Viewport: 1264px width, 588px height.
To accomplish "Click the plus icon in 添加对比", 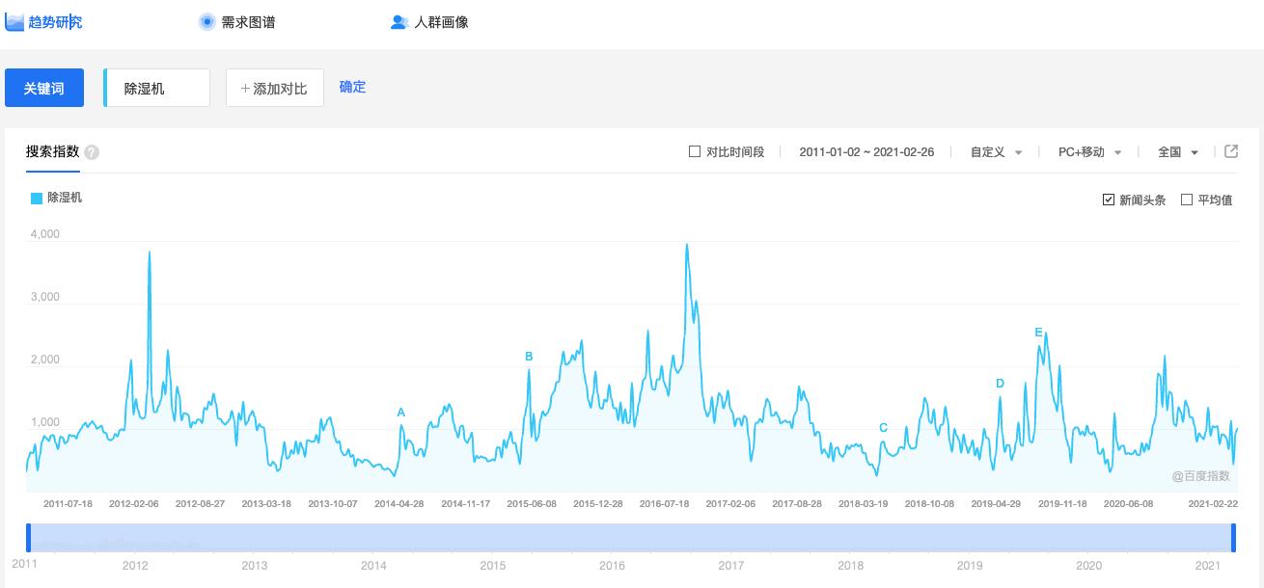I will (244, 88).
